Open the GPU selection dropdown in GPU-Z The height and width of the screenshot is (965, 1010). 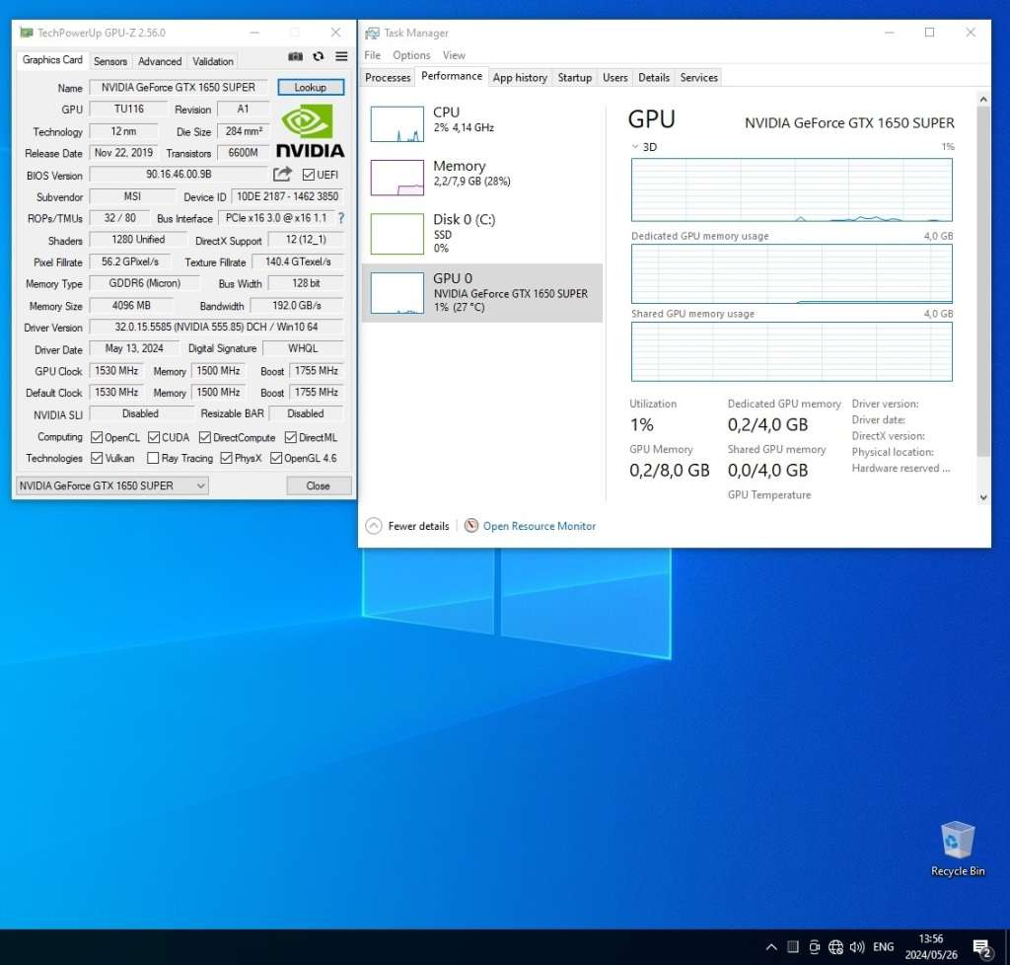[x=111, y=485]
